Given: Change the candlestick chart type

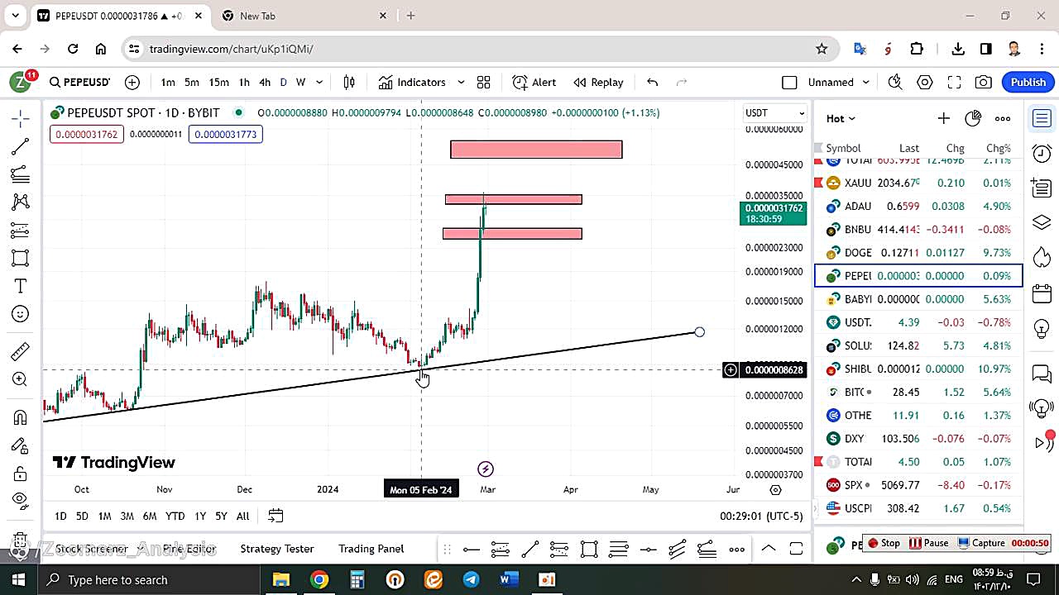Looking at the screenshot, I should 349,82.
